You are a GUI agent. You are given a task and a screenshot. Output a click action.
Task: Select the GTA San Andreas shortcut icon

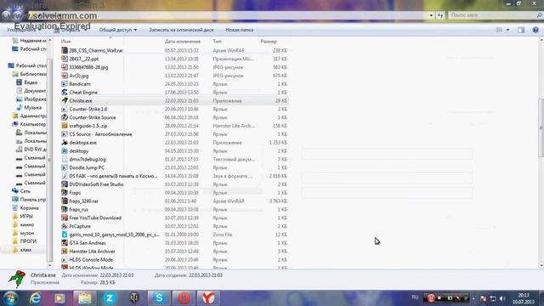65,243
